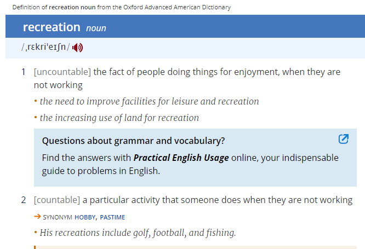Click the [countable] grammar label

(x=57, y=200)
